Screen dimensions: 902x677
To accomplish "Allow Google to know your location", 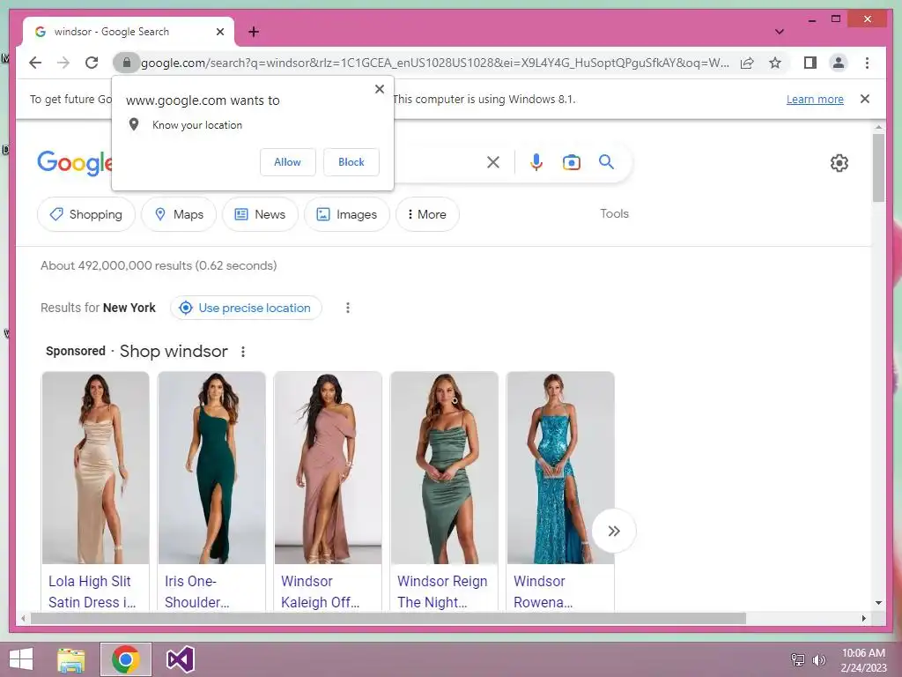I will (x=288, y=162).
